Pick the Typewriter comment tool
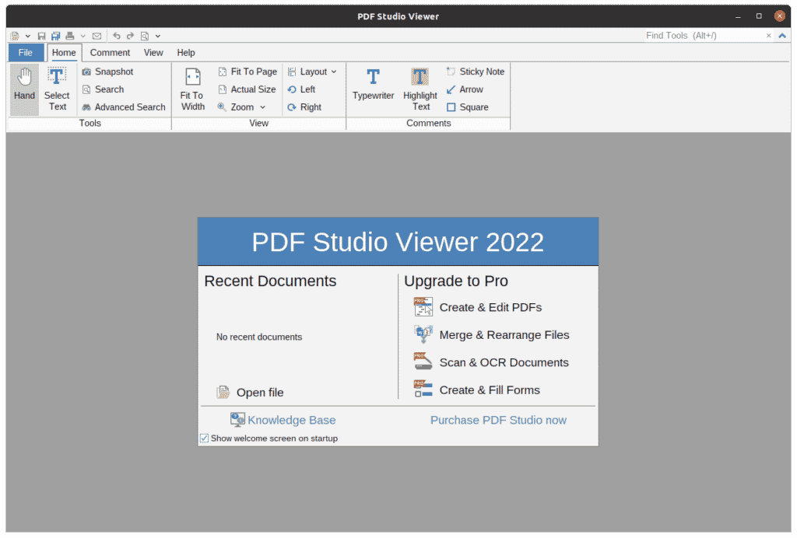This screenshot has height=538, width=797. [373, 84]
